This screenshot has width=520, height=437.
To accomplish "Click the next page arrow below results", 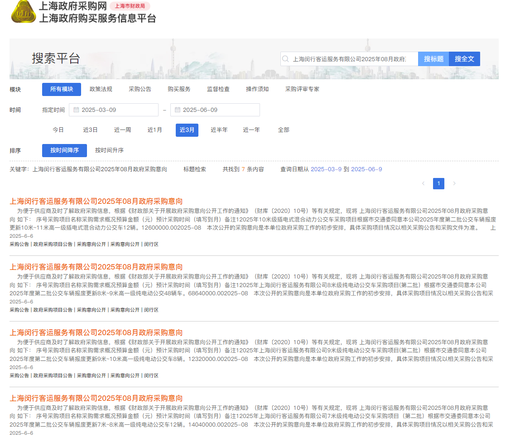I will point(454,183).
